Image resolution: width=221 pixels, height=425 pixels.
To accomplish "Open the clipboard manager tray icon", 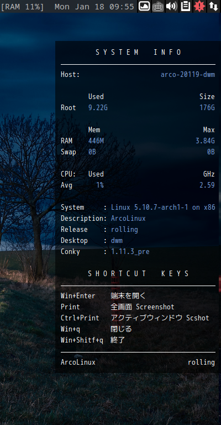I will click(x=186, y=6).
